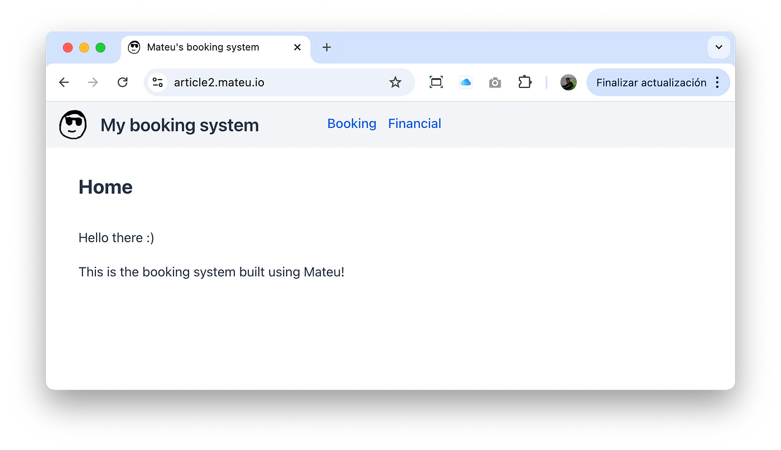Bookmark this page with the star icon
Screen dimensions: 781x450
396,82
